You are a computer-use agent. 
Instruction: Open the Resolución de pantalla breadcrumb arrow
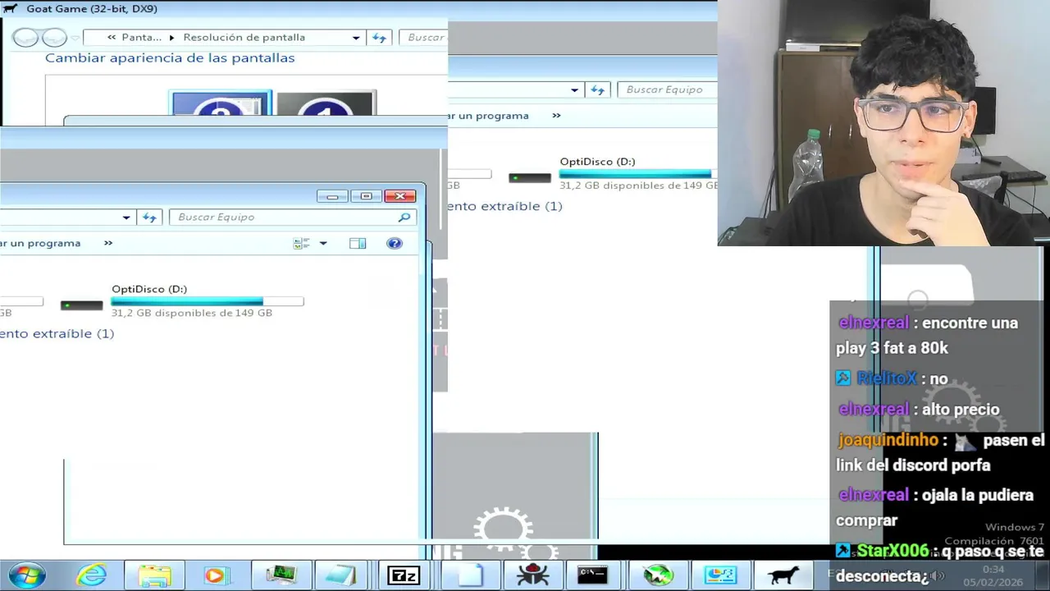[172, 38]
